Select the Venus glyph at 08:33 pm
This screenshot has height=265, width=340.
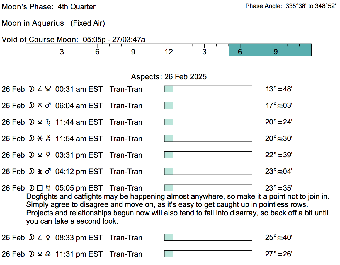pos(48,238)
